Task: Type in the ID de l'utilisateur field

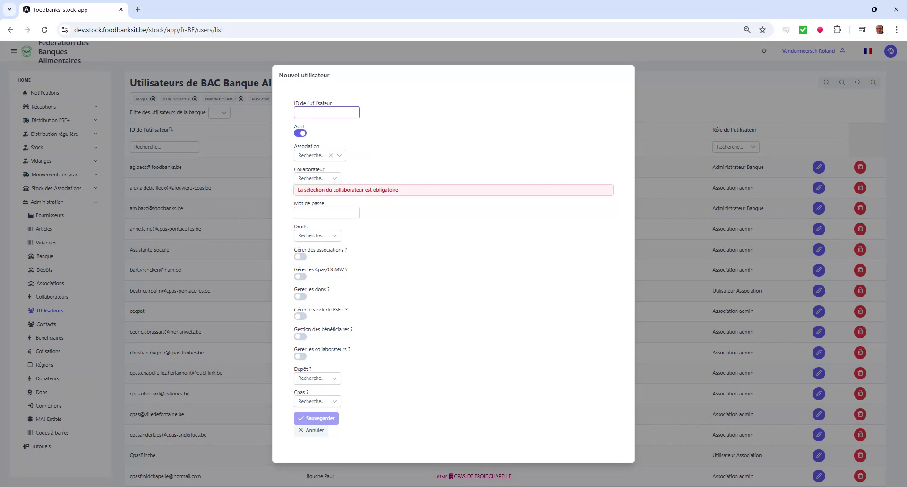Action: (x=326, y=112)
